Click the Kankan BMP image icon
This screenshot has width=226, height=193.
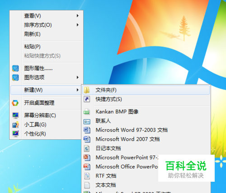pos(87,112)
